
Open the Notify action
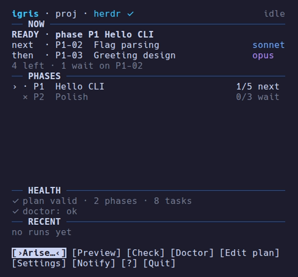[94, 263]
